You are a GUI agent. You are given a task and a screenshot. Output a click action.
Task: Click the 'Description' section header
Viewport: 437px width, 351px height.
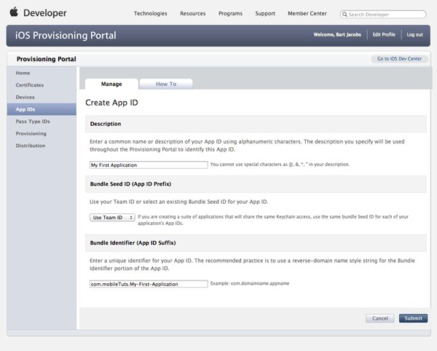(106, 124)
